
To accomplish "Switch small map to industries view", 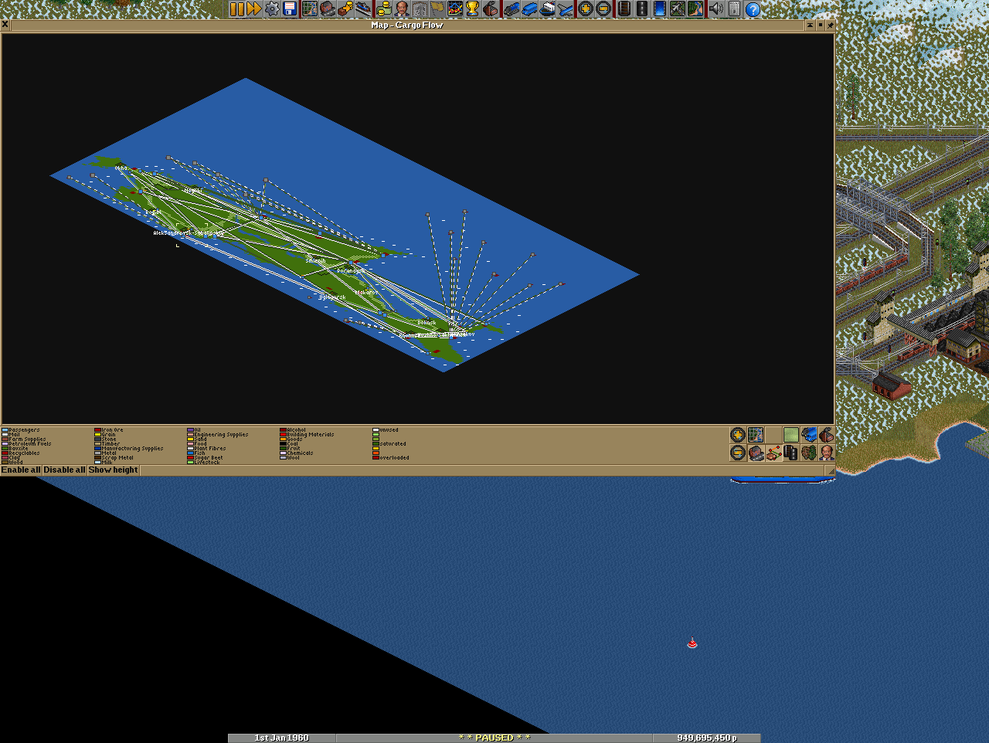I will 827,435.
